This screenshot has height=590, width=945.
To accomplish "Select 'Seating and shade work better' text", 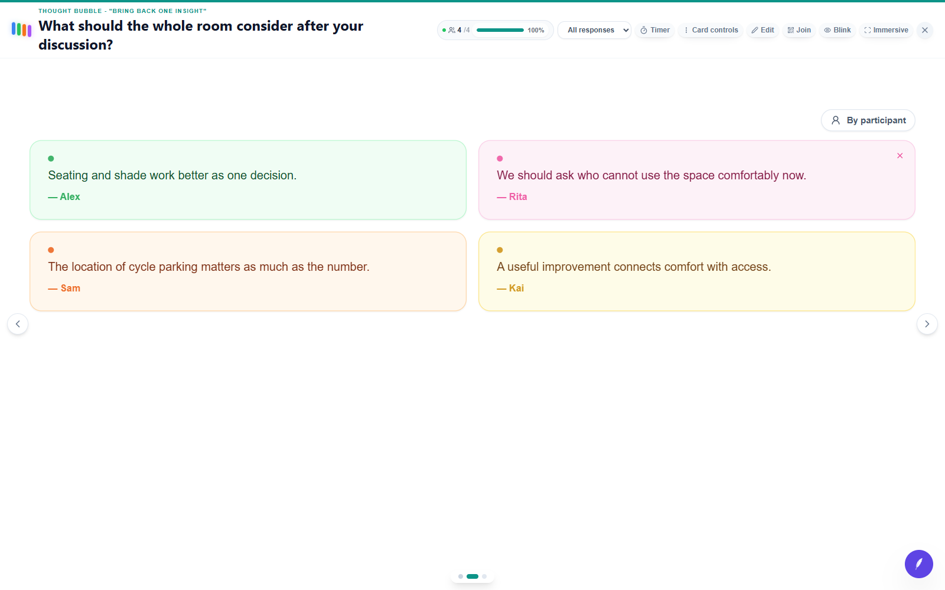I will tap(172, 175).
